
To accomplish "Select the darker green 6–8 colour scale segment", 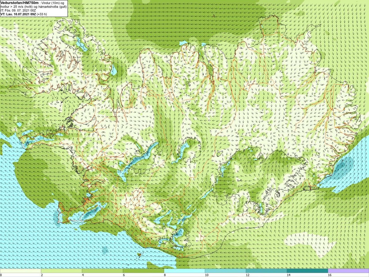I will tap(143, 271).
